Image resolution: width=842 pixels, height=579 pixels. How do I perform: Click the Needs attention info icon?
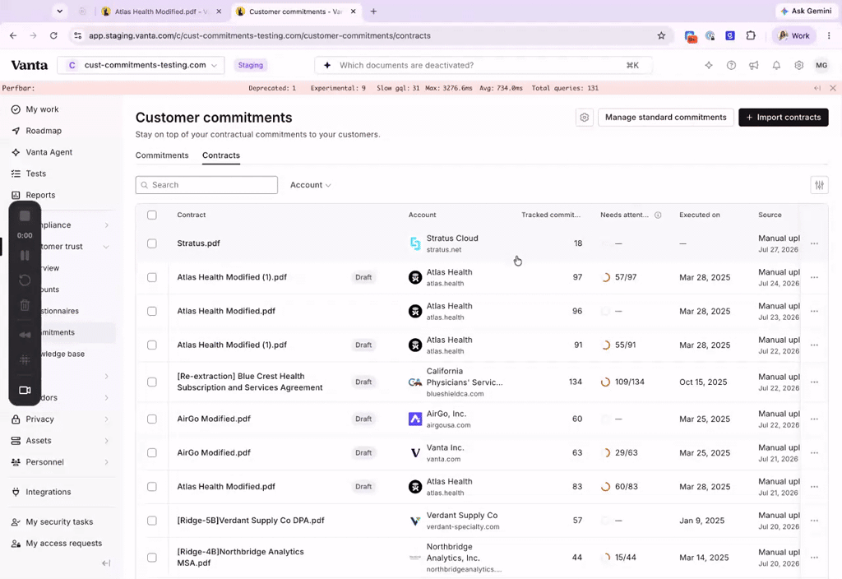658,215
